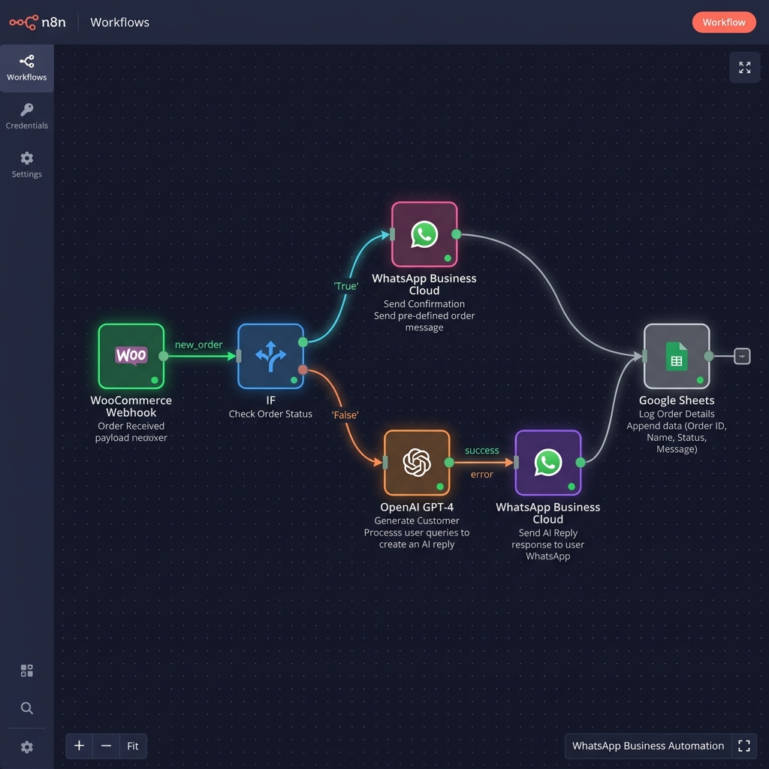Screen dimensions: 769x769
Task: Select Workflows in the left sidebar
Action: 26,67
